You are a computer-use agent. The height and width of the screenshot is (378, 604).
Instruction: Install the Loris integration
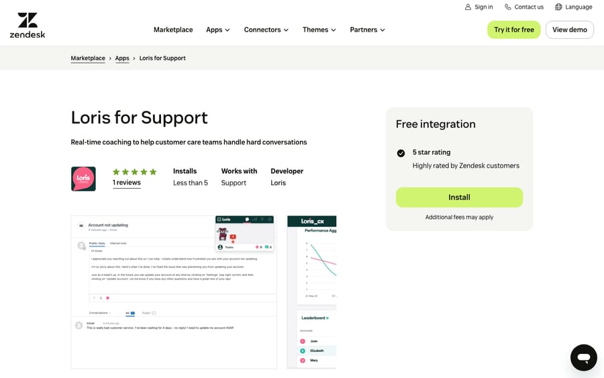[x=459, y=197]
